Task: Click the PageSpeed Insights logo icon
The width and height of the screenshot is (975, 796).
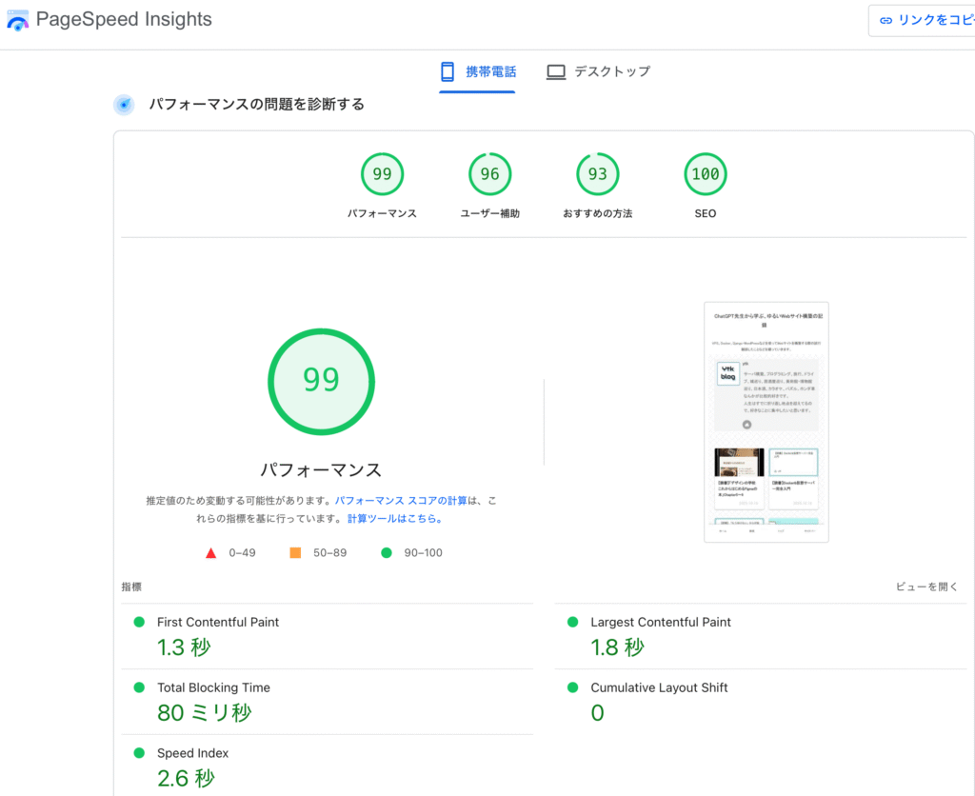Action: point(18,20)
